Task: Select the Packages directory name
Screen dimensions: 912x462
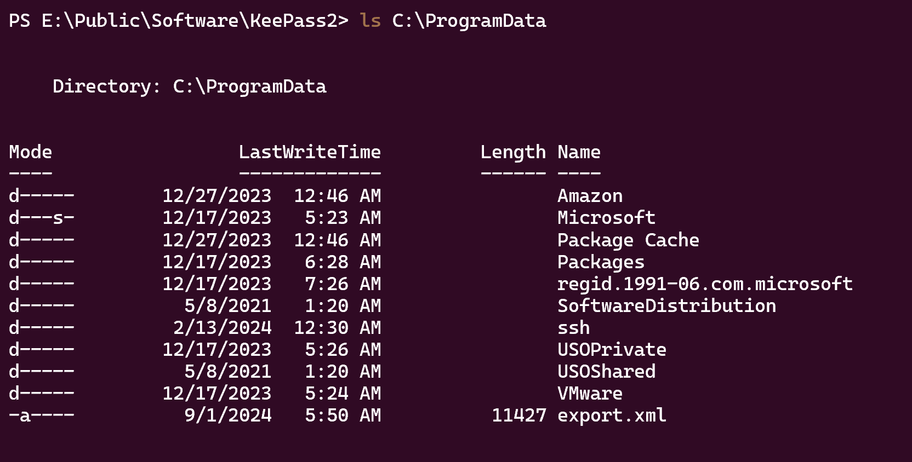Action: coord(601,262)
